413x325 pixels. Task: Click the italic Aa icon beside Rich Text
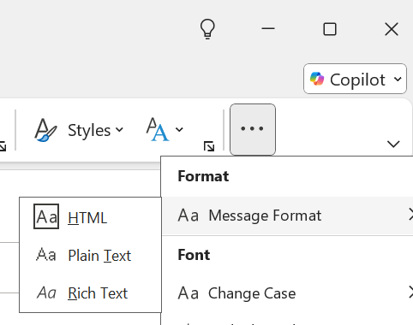46,292
